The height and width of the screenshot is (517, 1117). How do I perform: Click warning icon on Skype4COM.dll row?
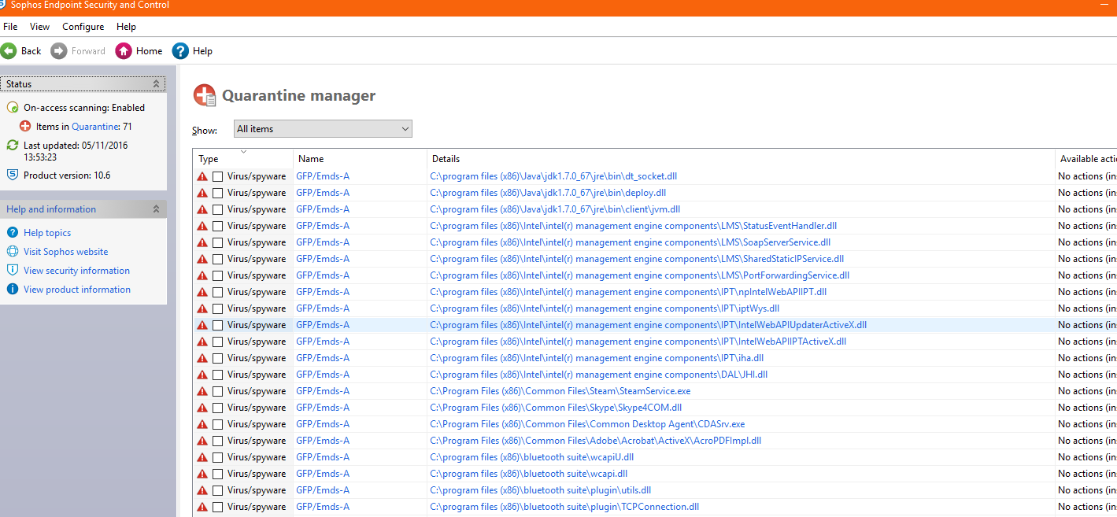click(x=202, y=408)
